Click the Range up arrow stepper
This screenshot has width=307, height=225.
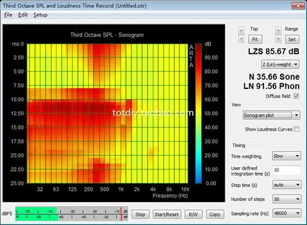[x=278, y=31]
